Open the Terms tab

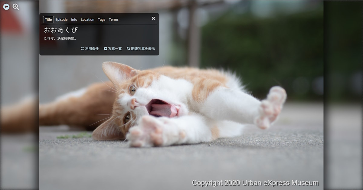tap(114, 20)
